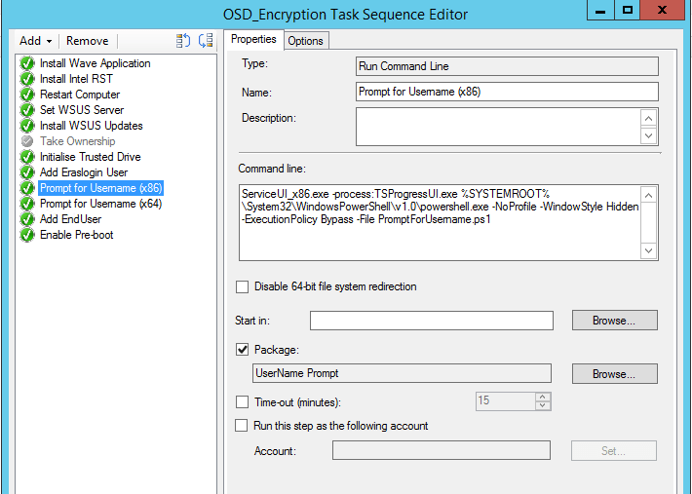Click green check icon beside Add EndUser
Screen dimensions: 692x494
point(27,219)
